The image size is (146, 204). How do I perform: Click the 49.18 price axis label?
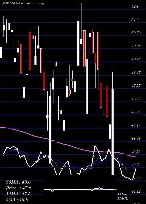(x=136, y=59)
